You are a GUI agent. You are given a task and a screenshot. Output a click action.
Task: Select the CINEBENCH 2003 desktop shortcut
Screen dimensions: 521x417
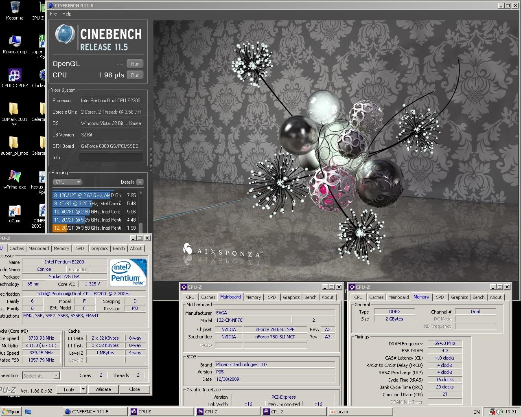(x=39, y=216)
